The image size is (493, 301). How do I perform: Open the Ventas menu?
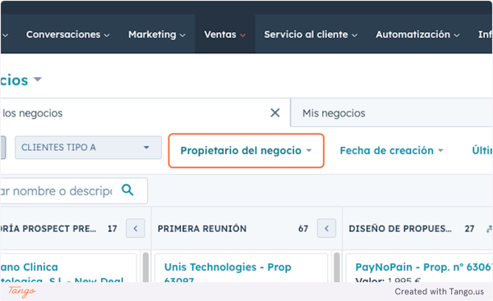pos(225,34)
